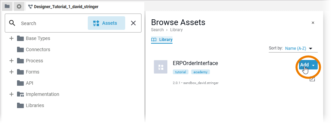Click the Libraries folder icon
Image resolution: width=331 pixels, height=123 pixels.
point(20,105)
